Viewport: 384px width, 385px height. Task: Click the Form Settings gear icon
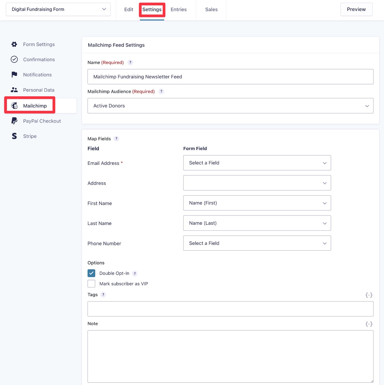point(14,44)
